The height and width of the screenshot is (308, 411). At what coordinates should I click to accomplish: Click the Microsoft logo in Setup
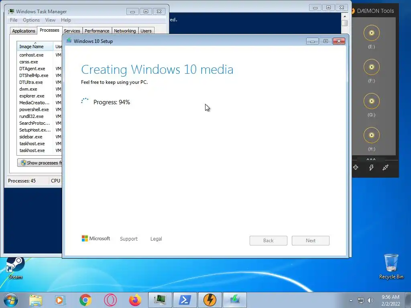coord(96,239)
